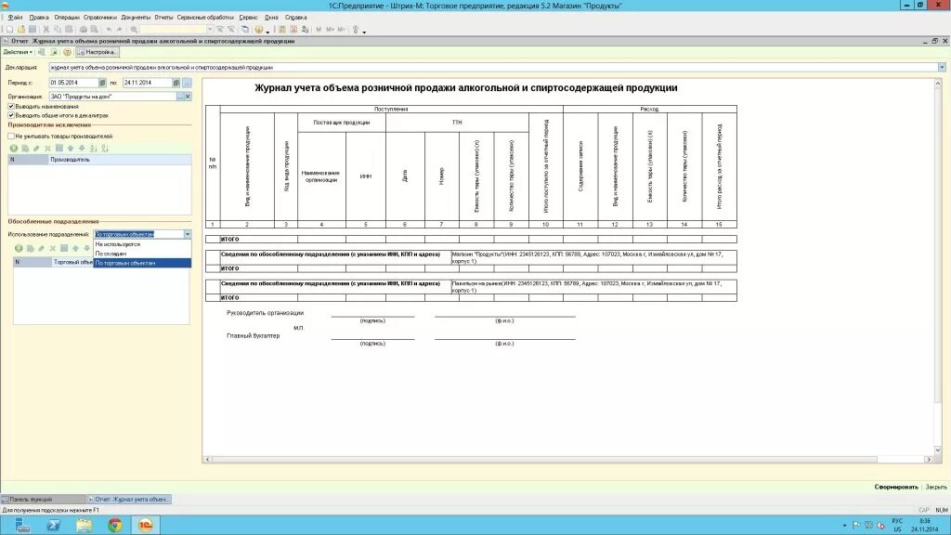
Task: Open the Операции menu
Action: click(67, 18)
